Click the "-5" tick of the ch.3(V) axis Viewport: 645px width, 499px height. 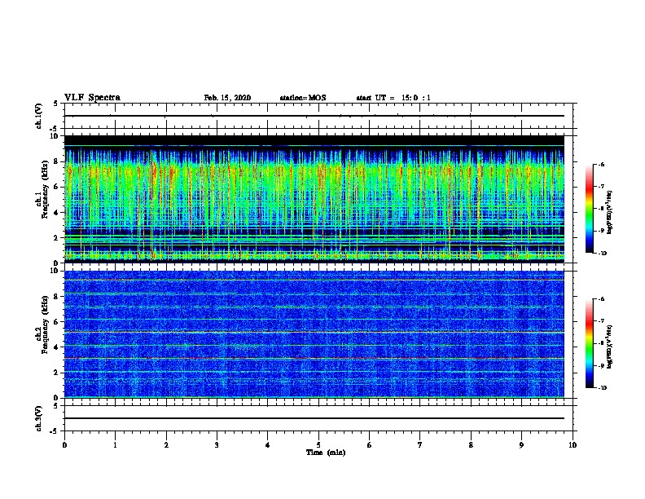55,431
